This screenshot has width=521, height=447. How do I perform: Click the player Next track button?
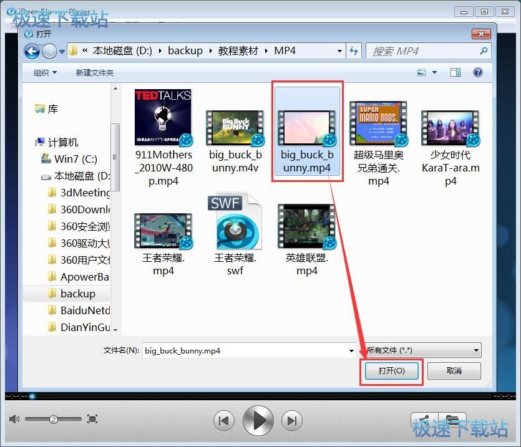pyautogui.click(x=292, y=421)
